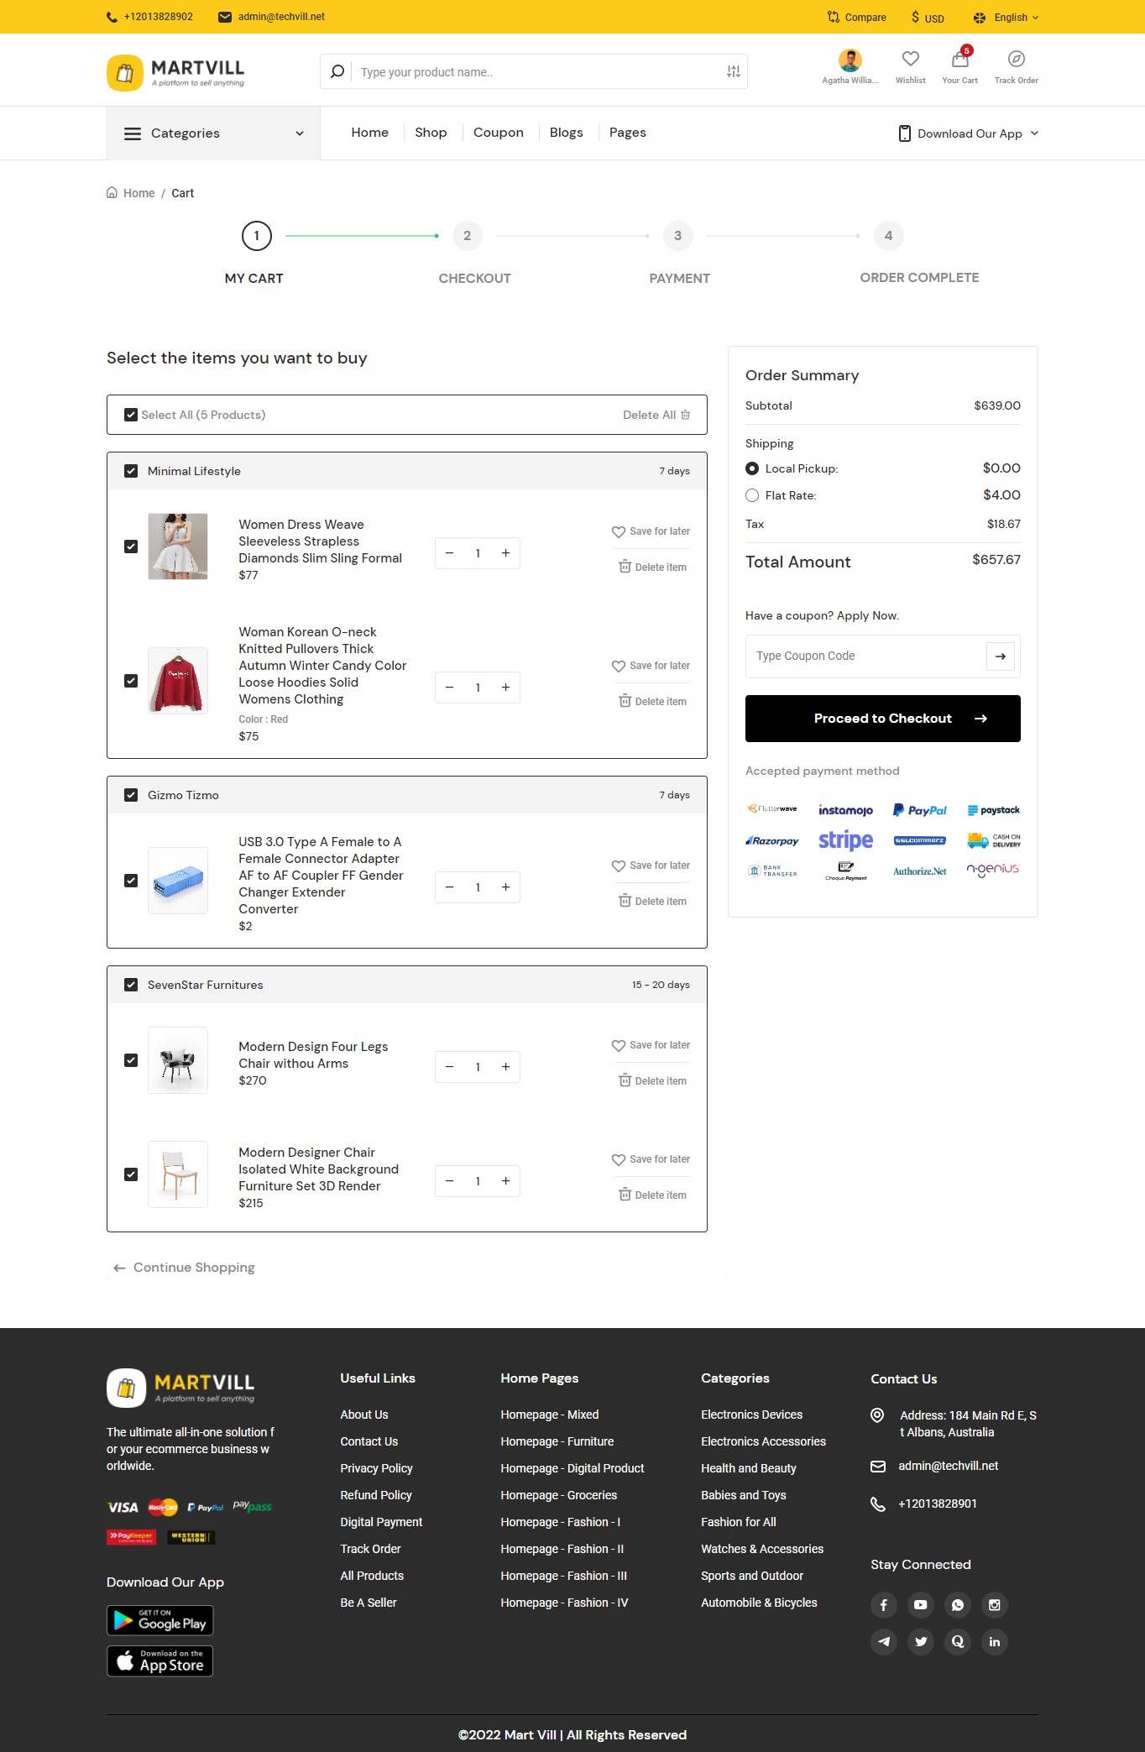Uncheck Select All (5 Products)

131,414
